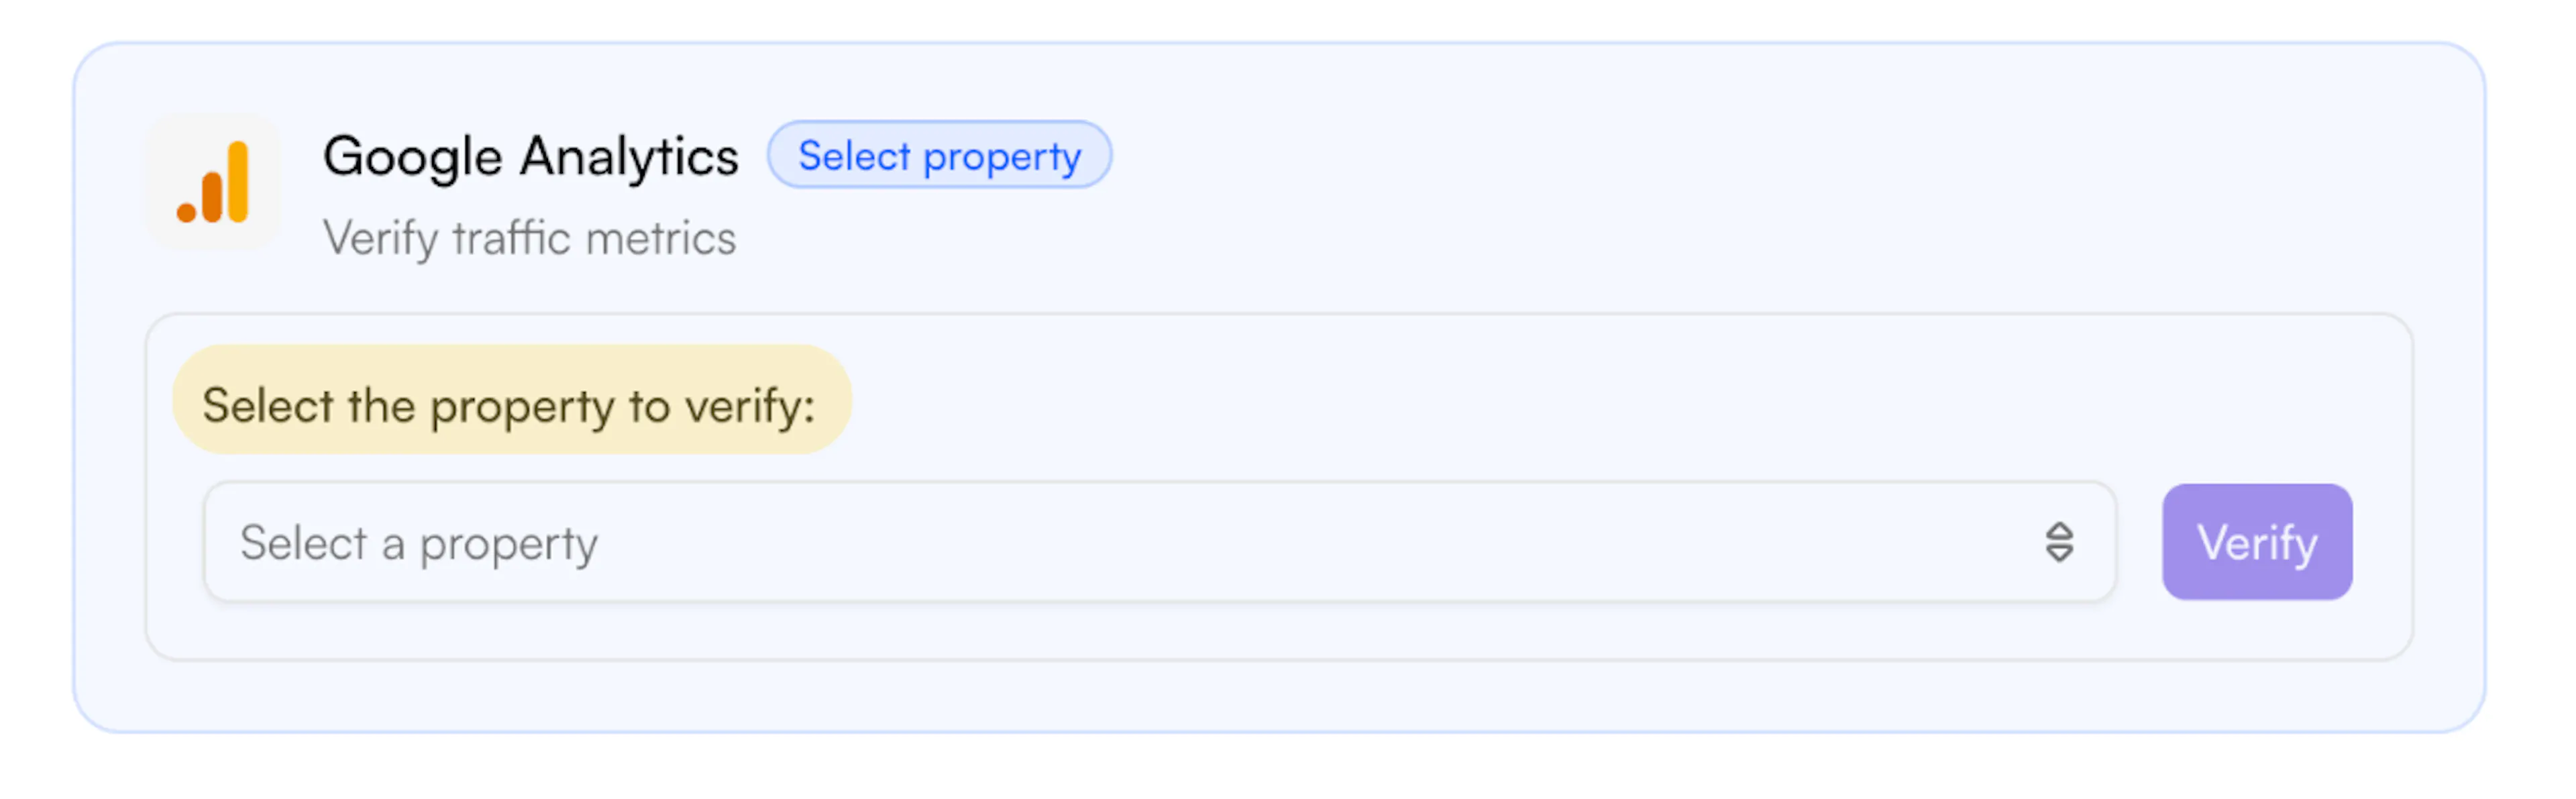Image resolution: width=2576 pixels, height=799 pixels.
Task: Click the up-down chevron in property selector
Action: pos(2058,543)
